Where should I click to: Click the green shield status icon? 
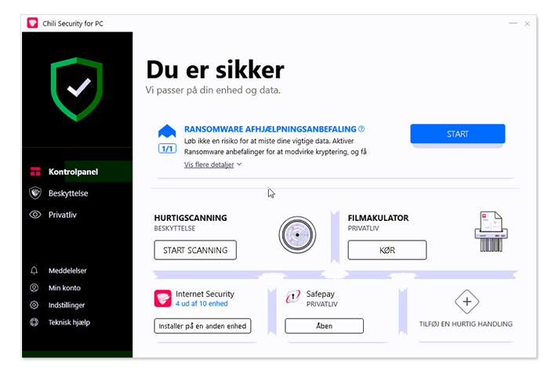pos(77,89)
